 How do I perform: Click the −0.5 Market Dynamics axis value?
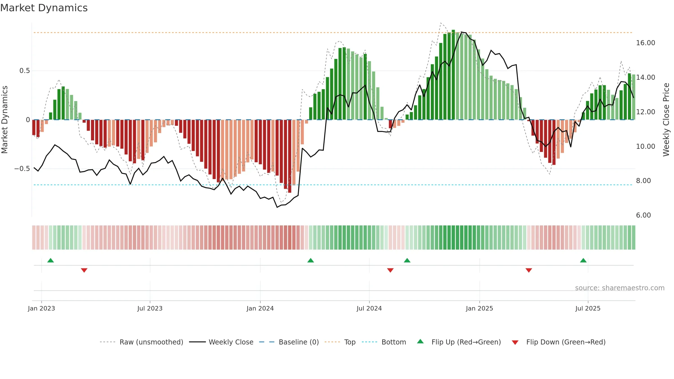(22, 169)
